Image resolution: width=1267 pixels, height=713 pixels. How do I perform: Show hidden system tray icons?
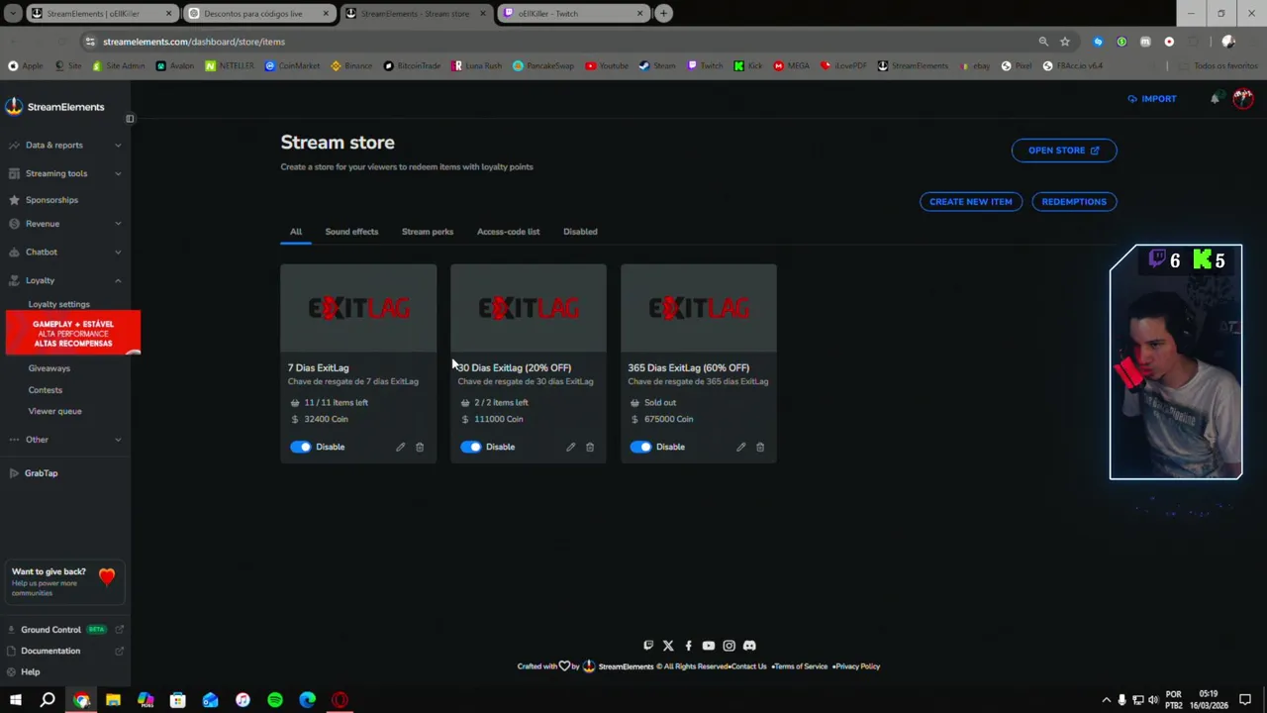click(1107, 700)
